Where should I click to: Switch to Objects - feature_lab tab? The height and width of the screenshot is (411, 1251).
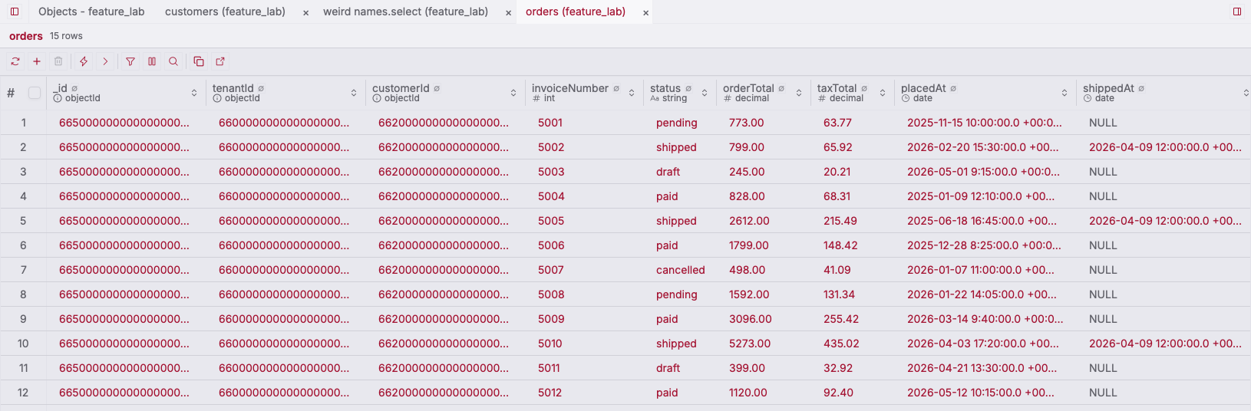[91, 12]
